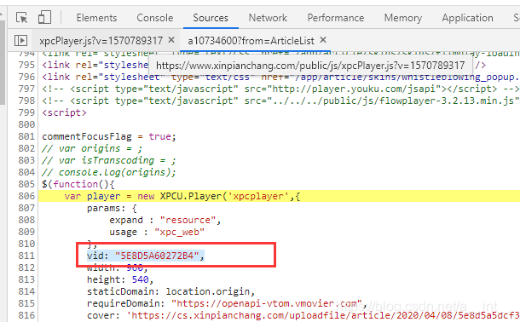
Task: Click the "var isTranscoding" comment line
Action: (x=109, y=160)
